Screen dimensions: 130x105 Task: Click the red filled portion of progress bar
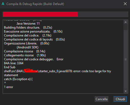(40, 14)
